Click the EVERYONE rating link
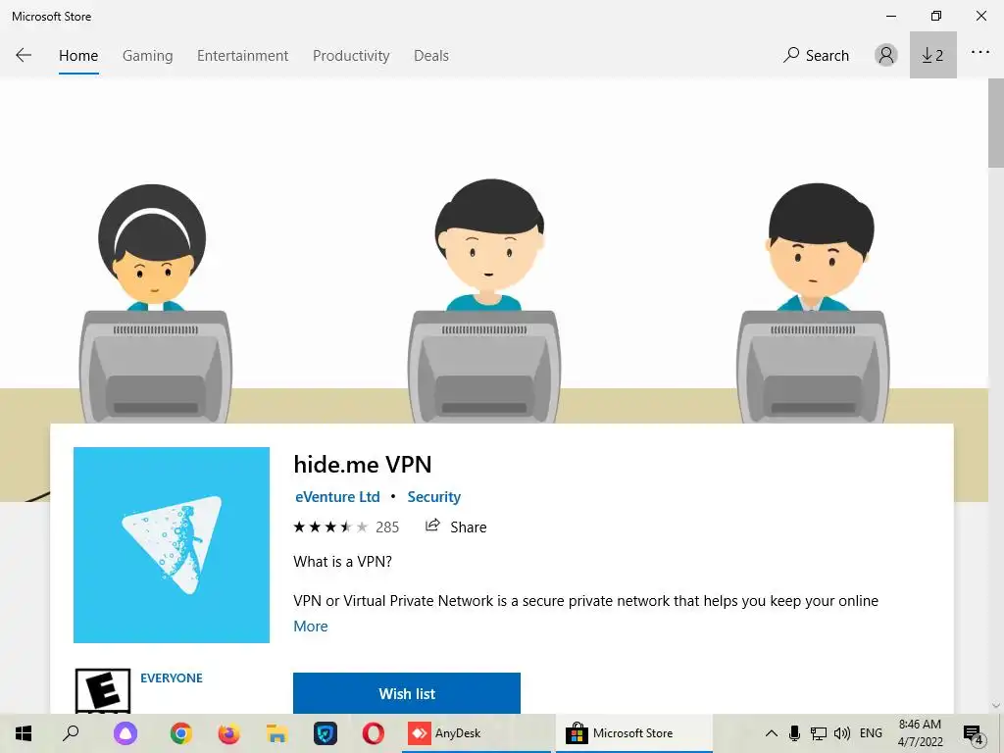 click(172, 678)
